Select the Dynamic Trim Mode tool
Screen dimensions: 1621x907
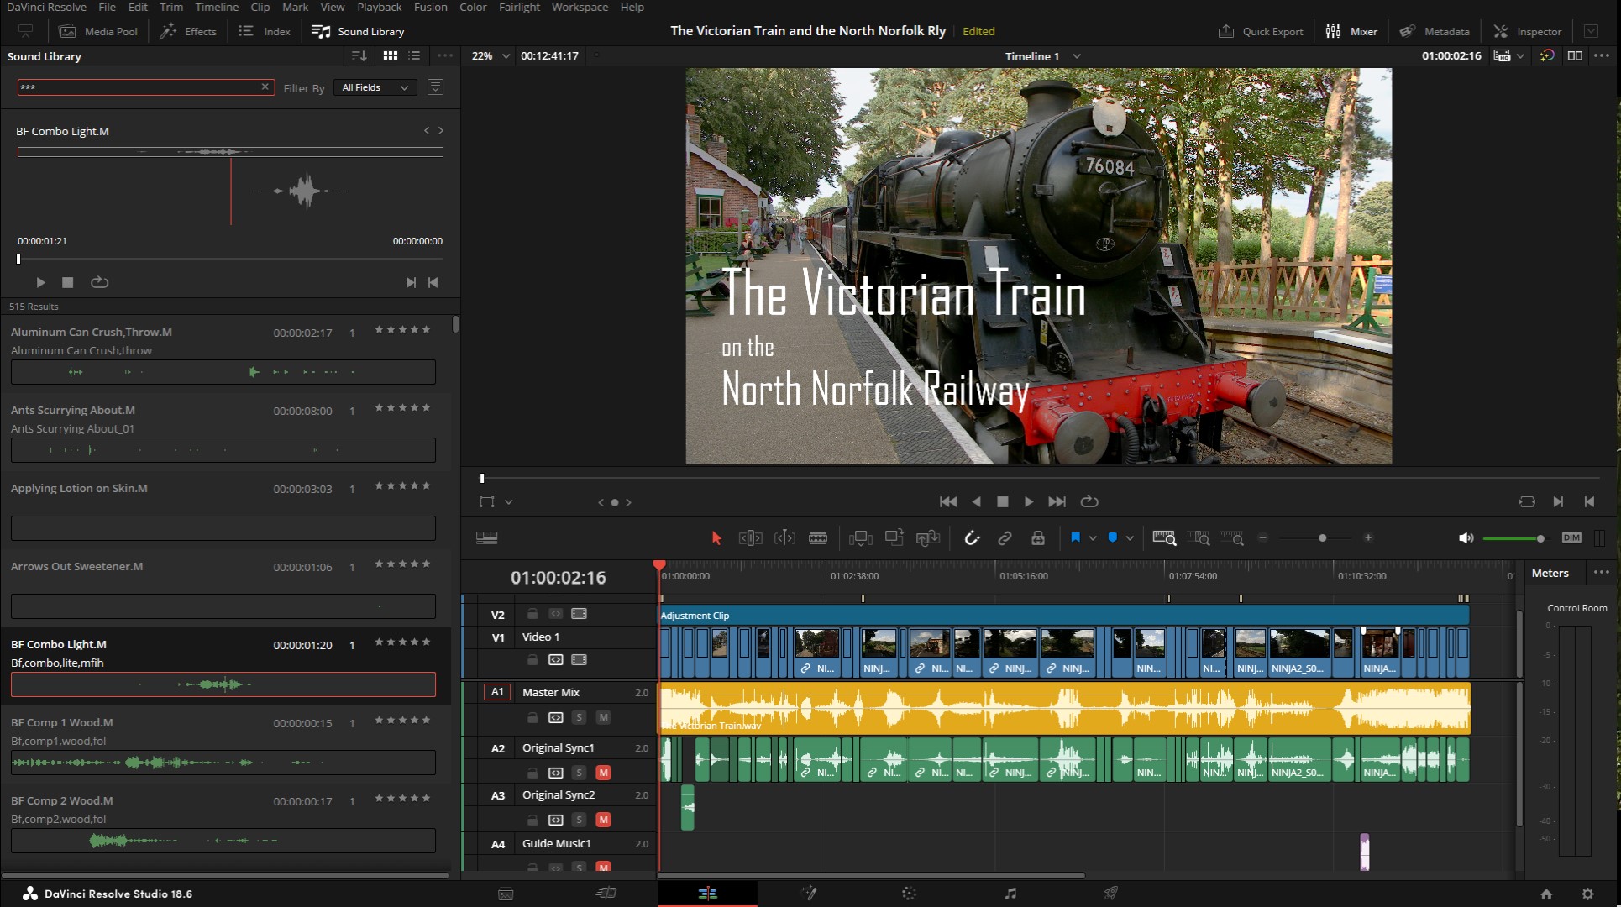pos(784,538)
